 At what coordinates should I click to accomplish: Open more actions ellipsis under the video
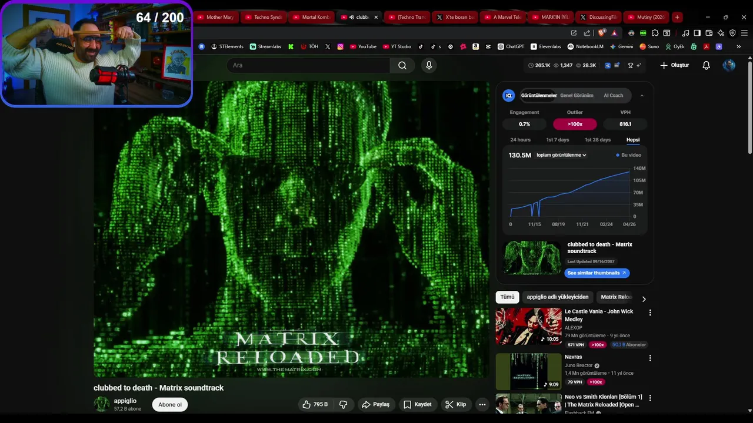[482, 404]
